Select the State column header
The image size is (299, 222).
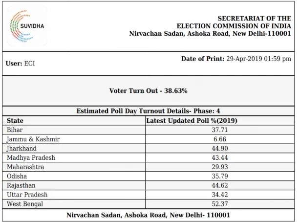16,121
